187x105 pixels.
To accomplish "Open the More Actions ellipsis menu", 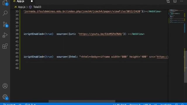I will [181, 1].
